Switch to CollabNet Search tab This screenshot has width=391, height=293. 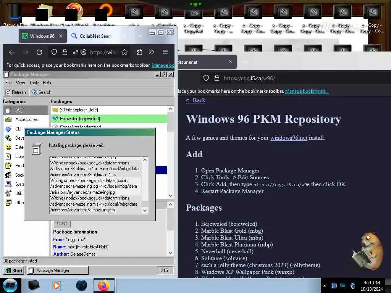tap(92, 36)
